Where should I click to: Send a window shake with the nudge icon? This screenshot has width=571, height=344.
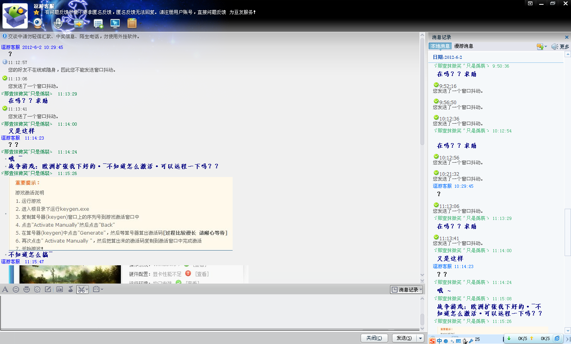[x=37, y=290]
